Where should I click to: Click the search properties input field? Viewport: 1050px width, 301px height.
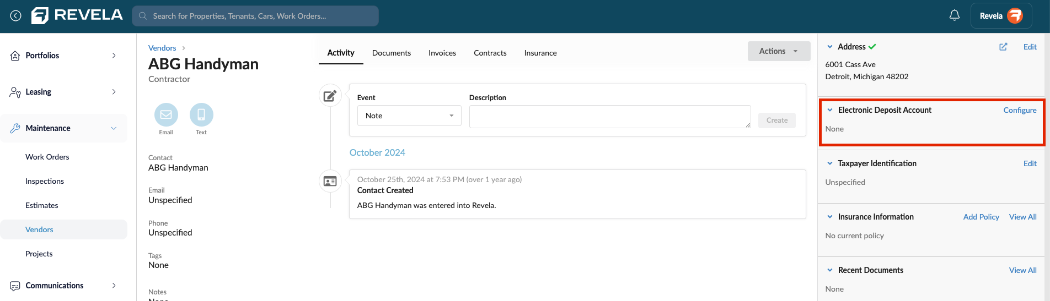click(x=255, y=16)
